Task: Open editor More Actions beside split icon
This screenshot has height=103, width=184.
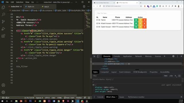Action: (89, 7)
